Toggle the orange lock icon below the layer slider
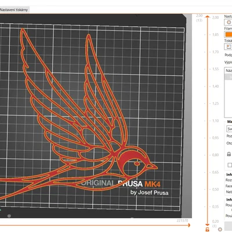 [x=207, y=230]
